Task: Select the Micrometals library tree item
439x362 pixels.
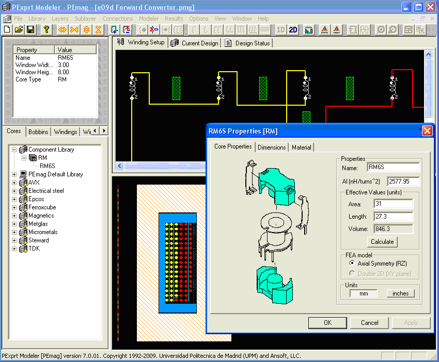Action: pos(43,232)
